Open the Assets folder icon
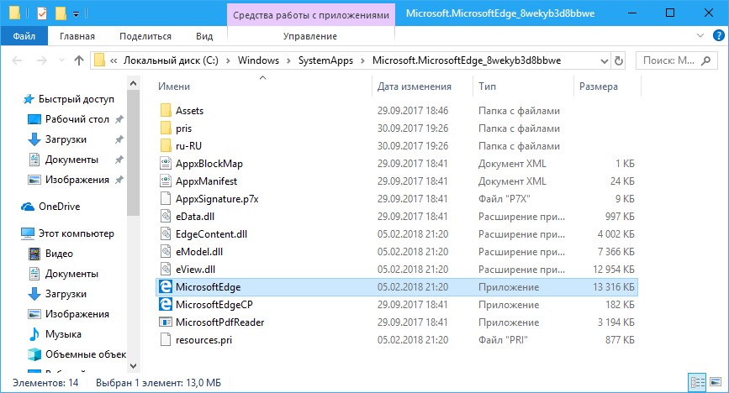 click(x=166, y=111)
